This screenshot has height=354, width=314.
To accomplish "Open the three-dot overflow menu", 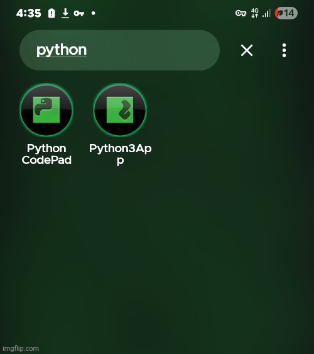I will pos(284,50).
